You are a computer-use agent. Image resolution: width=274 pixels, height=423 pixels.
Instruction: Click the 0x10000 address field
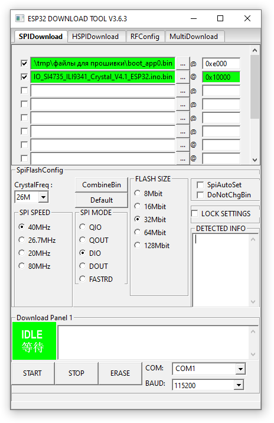[221, 77]
